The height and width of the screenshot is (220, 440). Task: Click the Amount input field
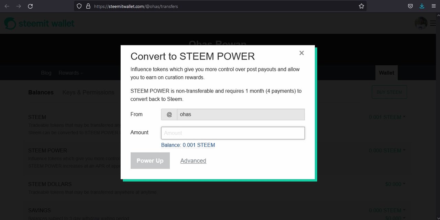(x=233, y=133)
